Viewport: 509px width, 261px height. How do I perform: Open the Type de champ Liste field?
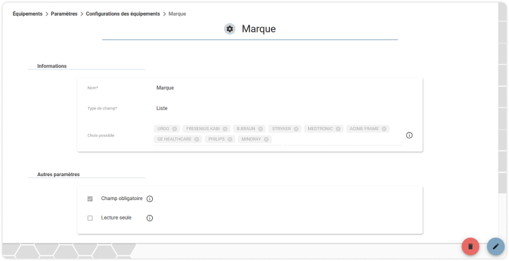(x=162, y=108)
